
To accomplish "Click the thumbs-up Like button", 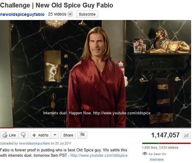I will (x=9, y=135).
